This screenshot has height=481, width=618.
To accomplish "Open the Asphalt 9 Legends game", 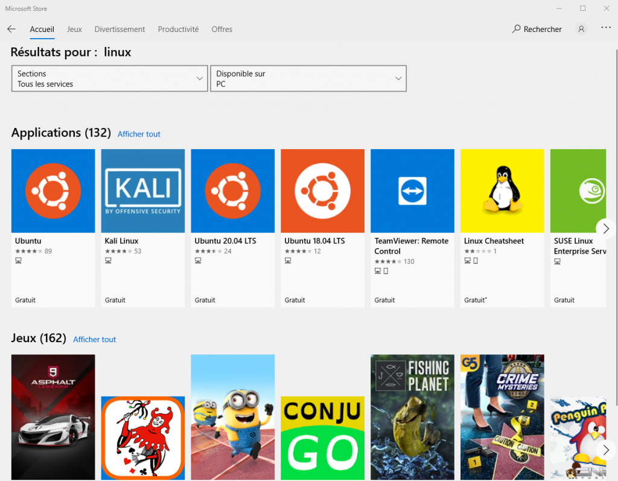I will 53,417.
